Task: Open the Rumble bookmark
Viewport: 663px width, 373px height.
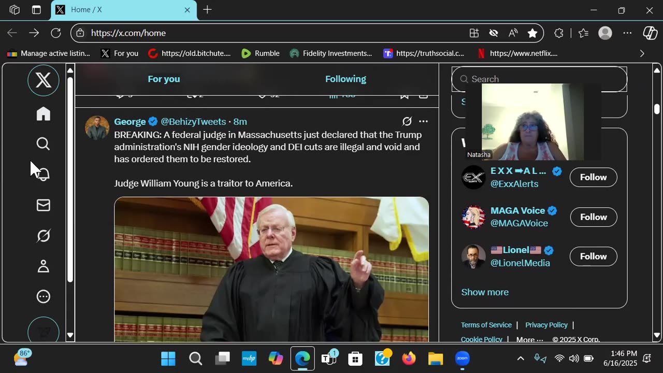Action: click(x=261, y=53)
